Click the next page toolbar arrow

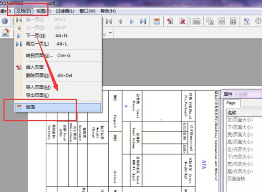[132, 21]
